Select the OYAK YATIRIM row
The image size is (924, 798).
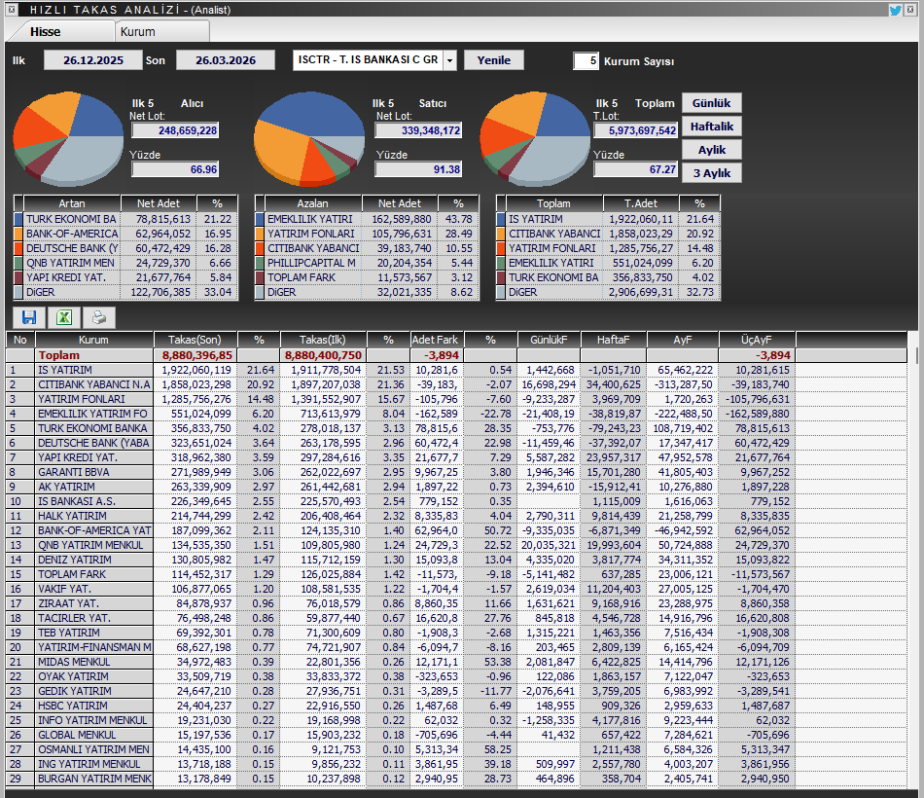tap(456, 676)
